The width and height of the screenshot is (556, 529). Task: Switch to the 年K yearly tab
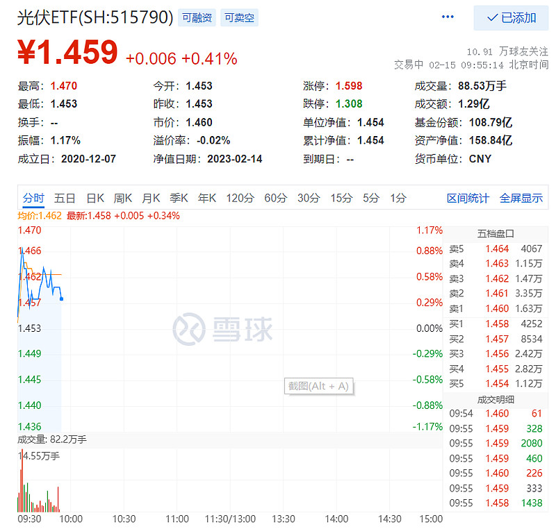point(206,198)
